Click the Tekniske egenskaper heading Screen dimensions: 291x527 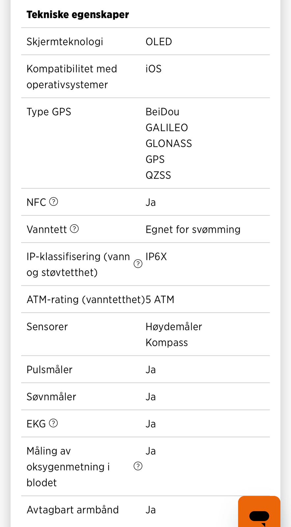tap(78, 14)
